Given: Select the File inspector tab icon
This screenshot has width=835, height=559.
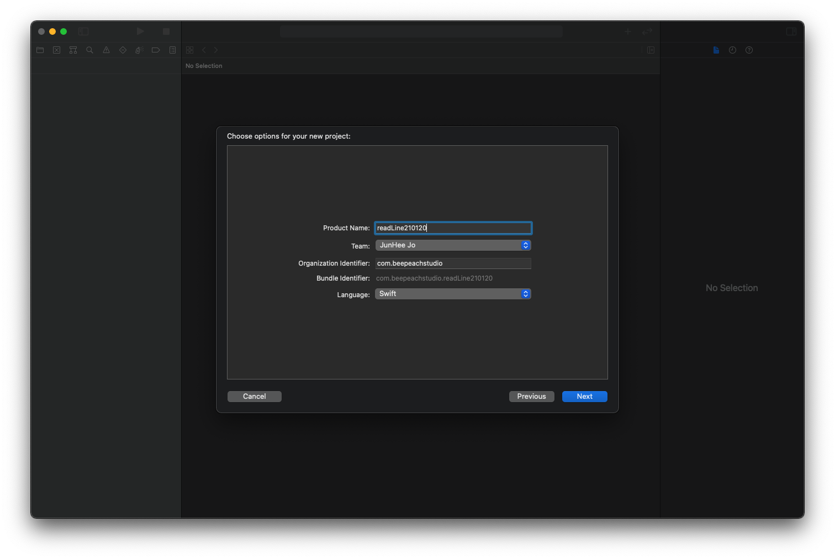Looking at the screenshot, I should [716, 50].
